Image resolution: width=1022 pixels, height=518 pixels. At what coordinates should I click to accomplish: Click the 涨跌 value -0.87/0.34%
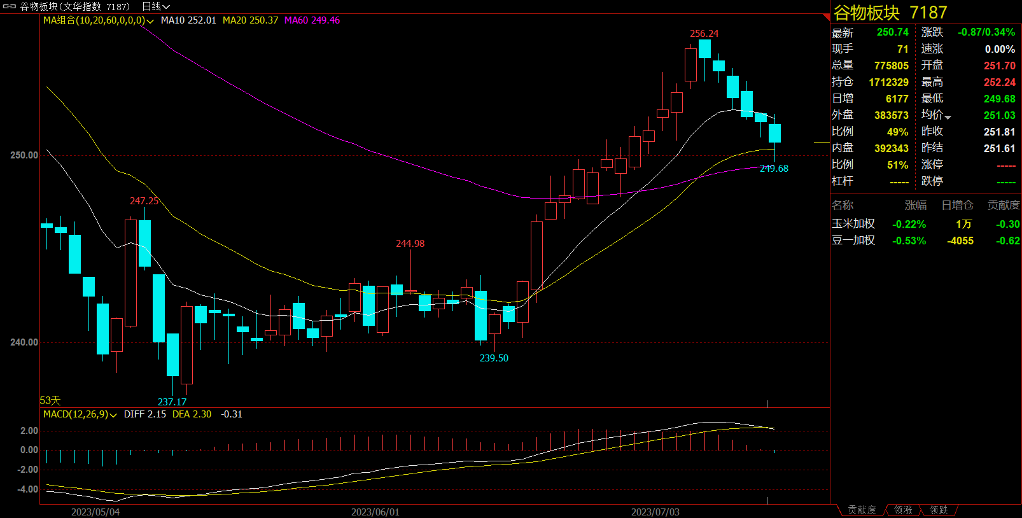986,32
